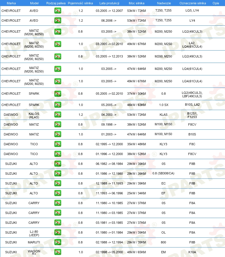Viewport: 225px width, 257px height.
Task: Select the 35kW / 48KM power cell
Action: click(136, 144)
